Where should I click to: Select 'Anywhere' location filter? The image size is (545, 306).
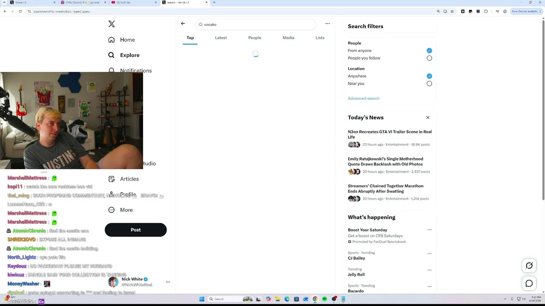[429, 76]
